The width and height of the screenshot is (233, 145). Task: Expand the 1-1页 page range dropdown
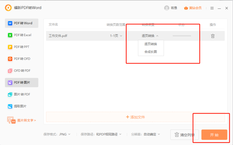[116, 36]
